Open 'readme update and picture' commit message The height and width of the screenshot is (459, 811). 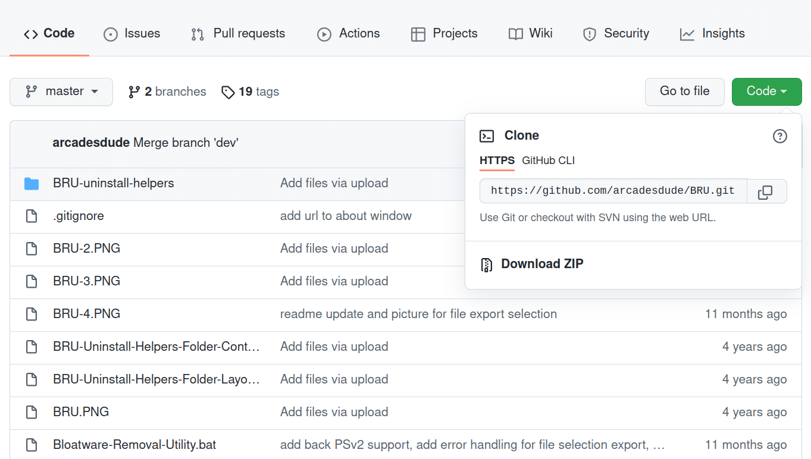pos(418,314)
